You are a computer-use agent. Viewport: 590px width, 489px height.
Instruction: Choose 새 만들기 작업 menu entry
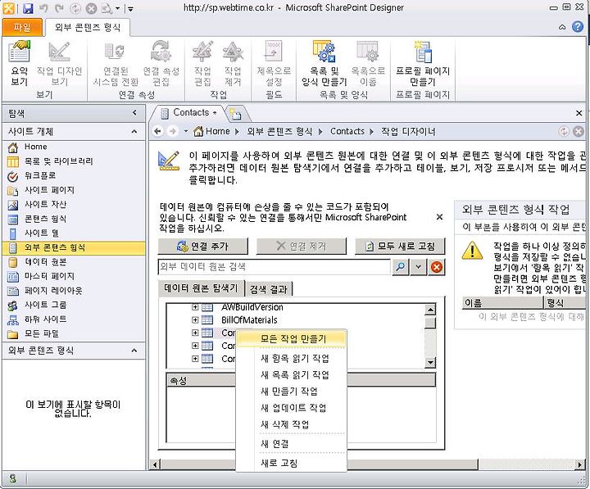point(291,392)
